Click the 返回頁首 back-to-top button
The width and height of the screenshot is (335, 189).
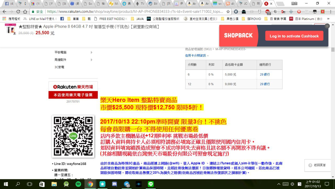click(318, 165)
